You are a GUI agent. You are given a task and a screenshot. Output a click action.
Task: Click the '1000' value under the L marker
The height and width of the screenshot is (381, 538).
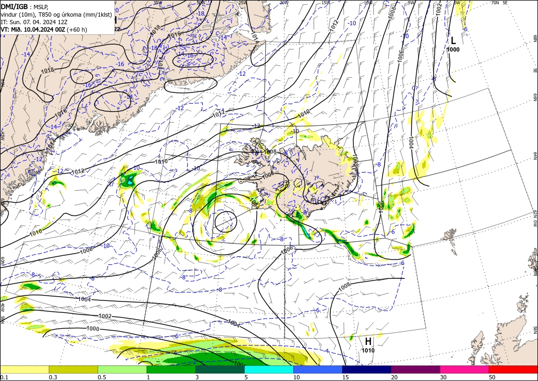(x=453, y=49)
